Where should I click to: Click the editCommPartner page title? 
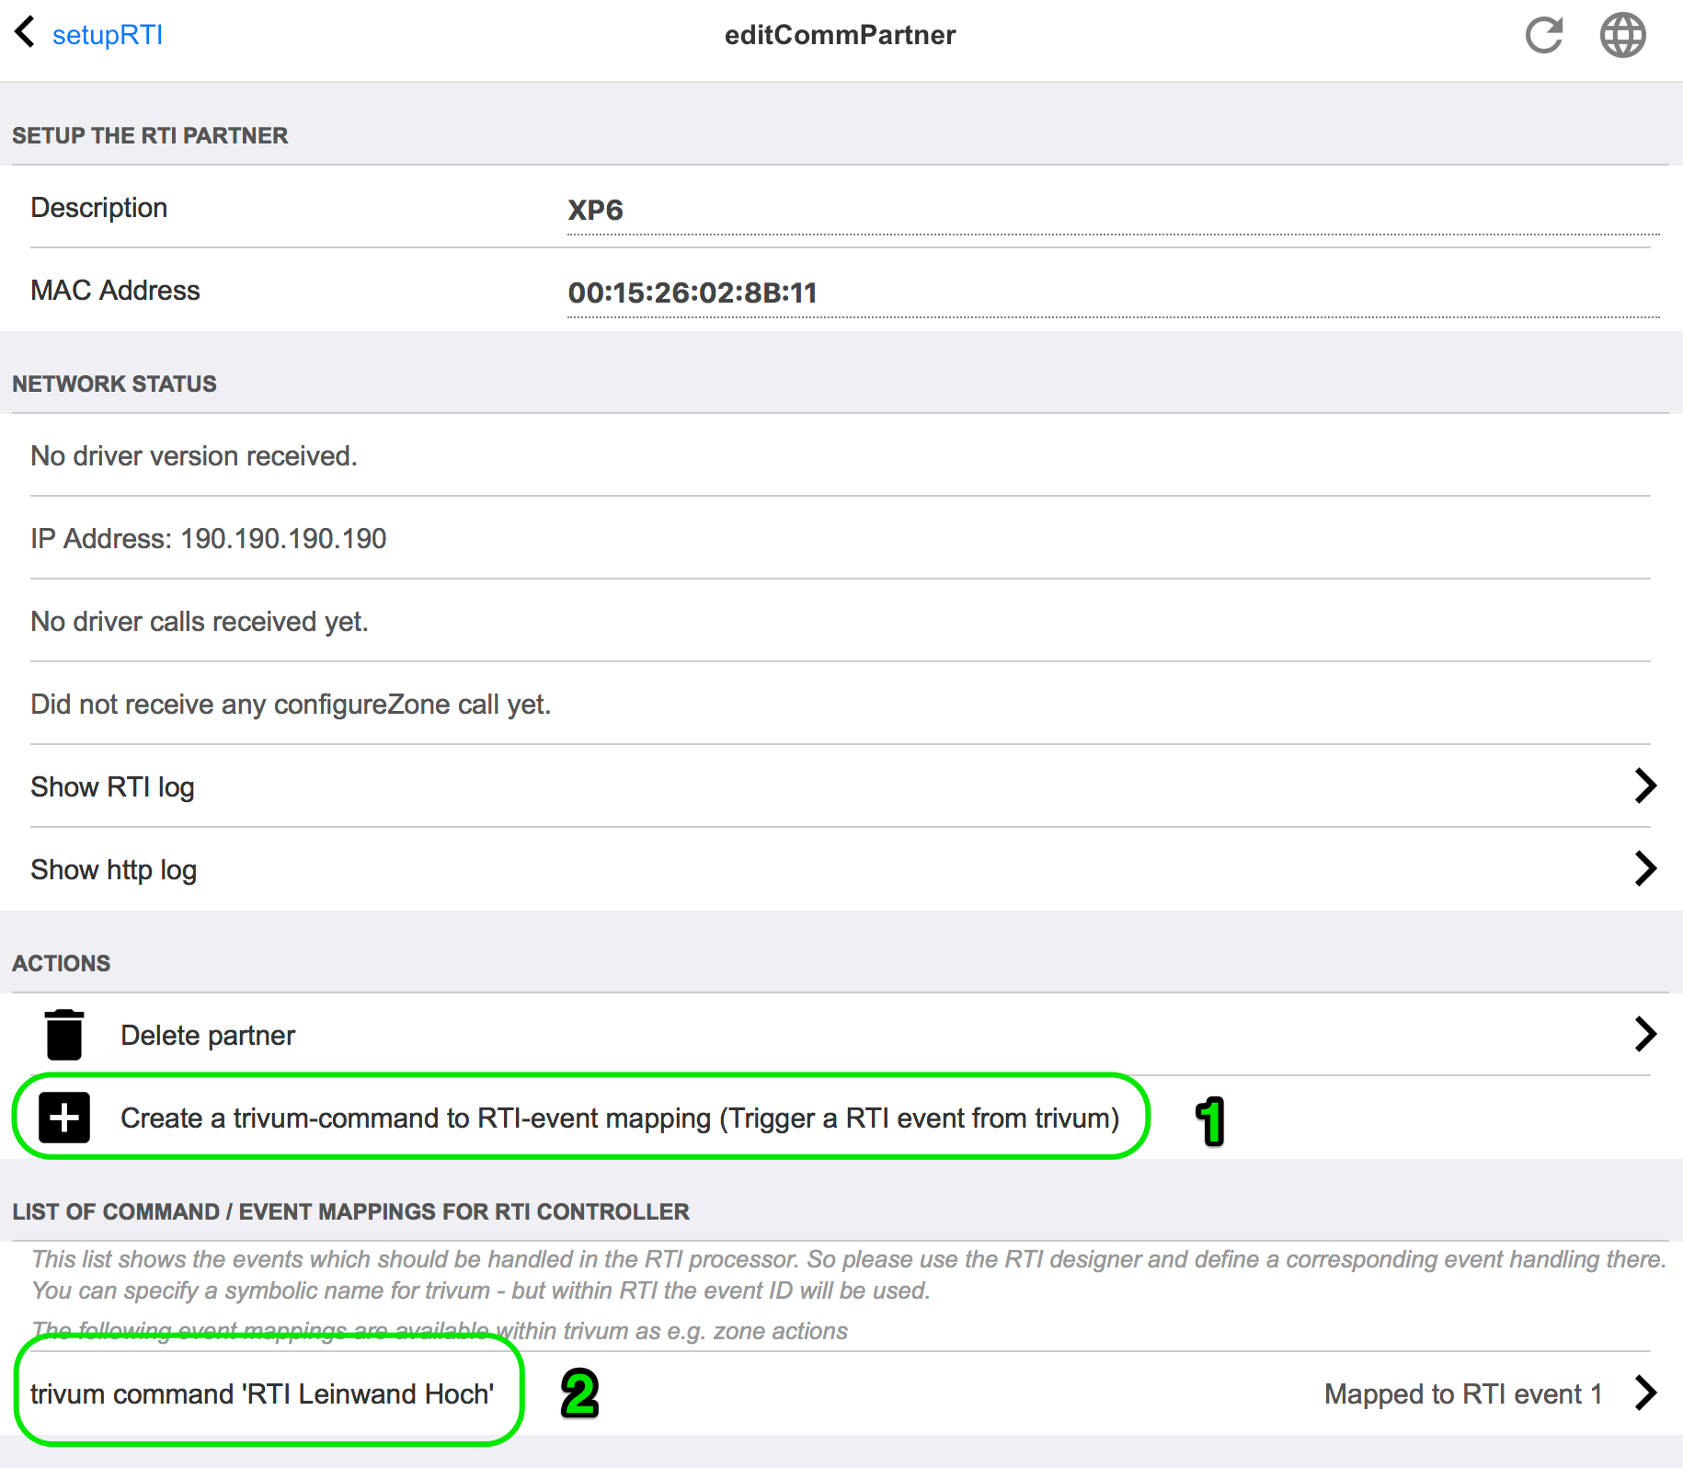click(841, 35)
